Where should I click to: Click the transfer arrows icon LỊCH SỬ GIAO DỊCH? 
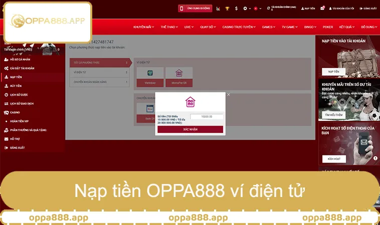(x=7, y=103)
